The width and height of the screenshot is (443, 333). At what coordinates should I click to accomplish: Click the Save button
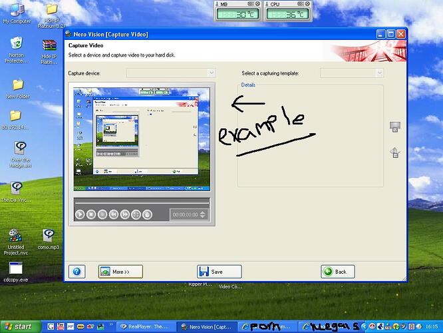click(220, 272)
